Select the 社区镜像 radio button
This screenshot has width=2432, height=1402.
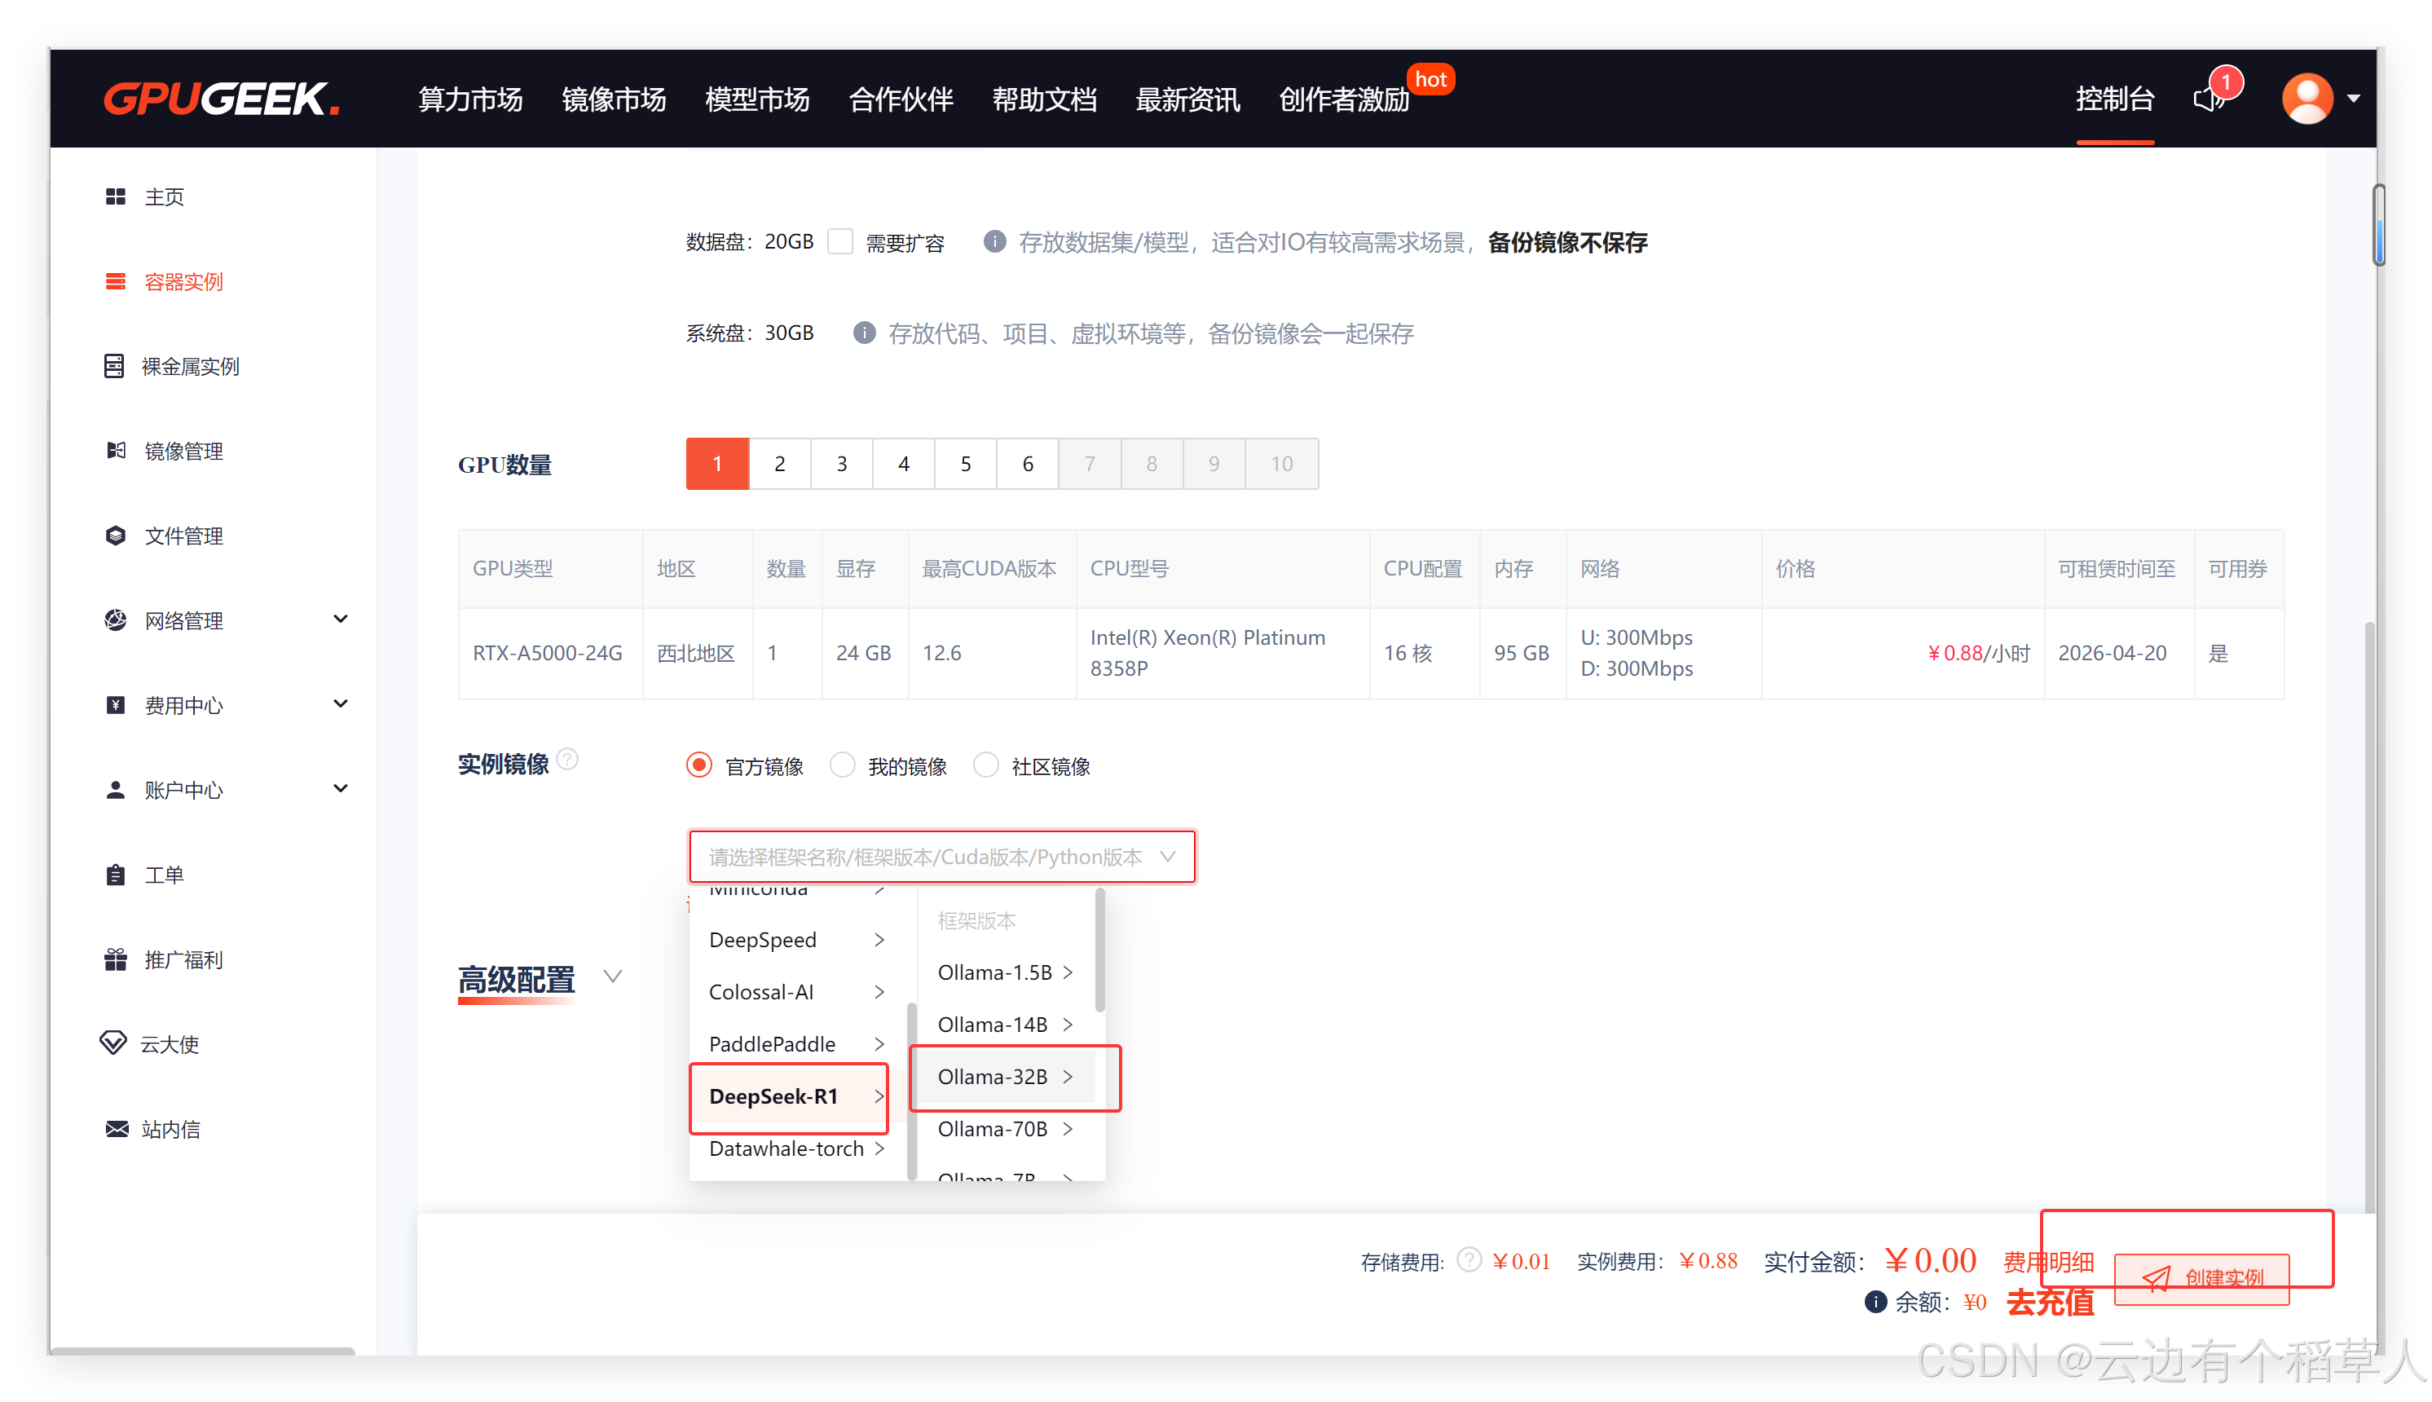click(x=986, y=765)
